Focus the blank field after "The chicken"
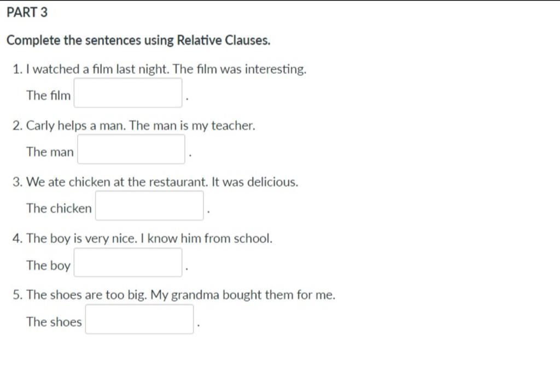560x365 pixels. point(149,205)
